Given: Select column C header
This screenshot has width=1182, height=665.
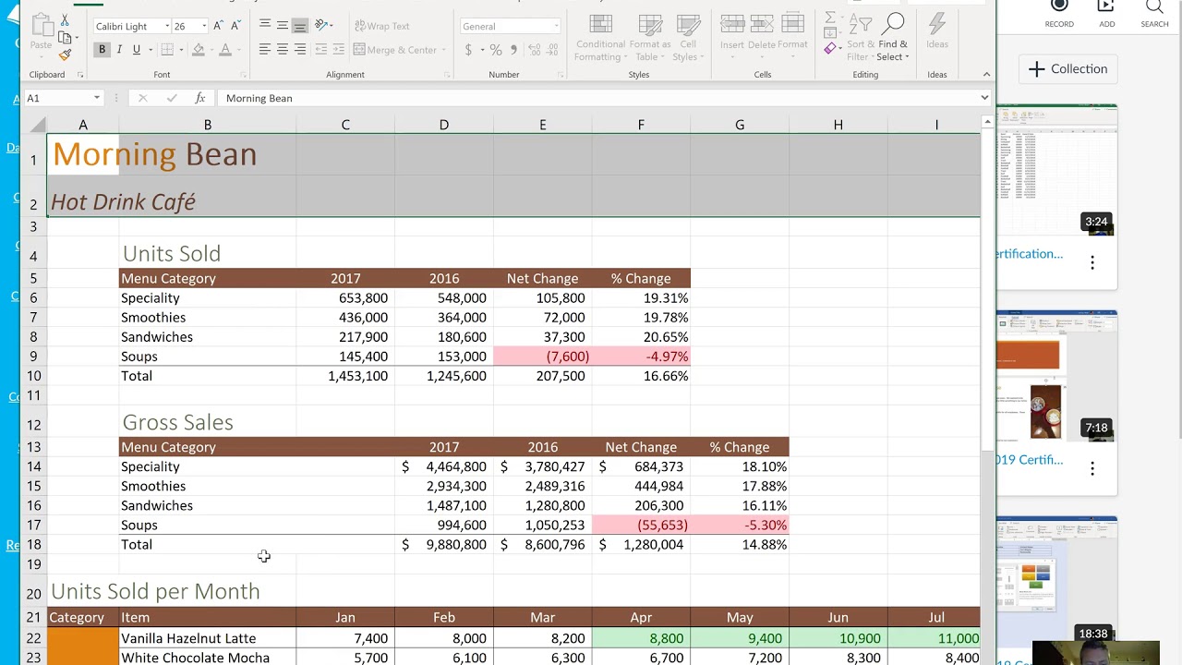Looking at the screenshot, I should click(345, 125).
